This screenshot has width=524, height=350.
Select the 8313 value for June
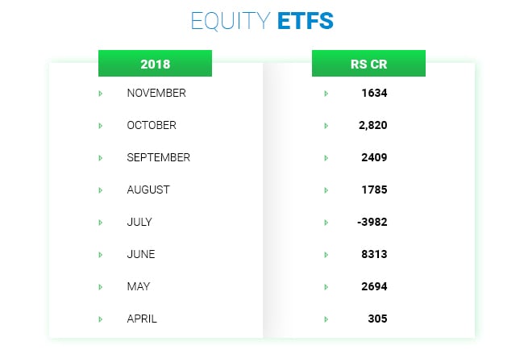point(375,254)
